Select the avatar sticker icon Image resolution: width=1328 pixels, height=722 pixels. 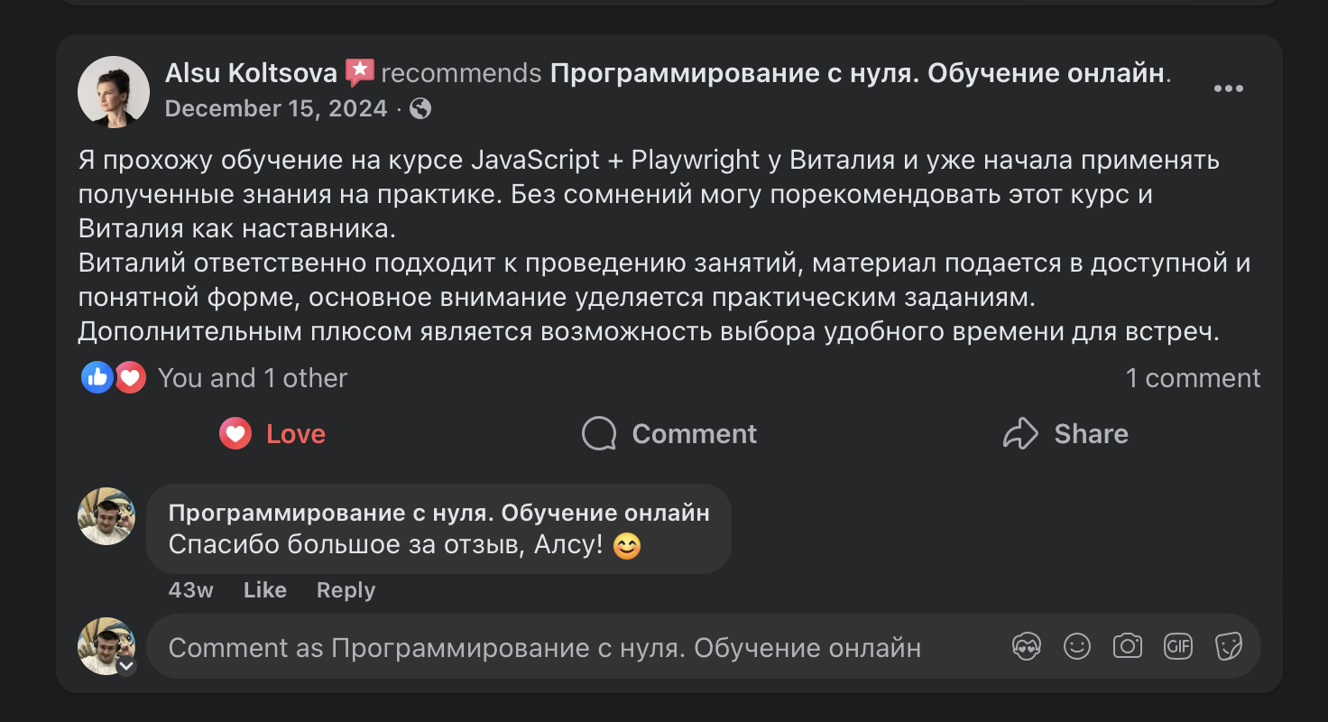click(x=1027, y=646)
